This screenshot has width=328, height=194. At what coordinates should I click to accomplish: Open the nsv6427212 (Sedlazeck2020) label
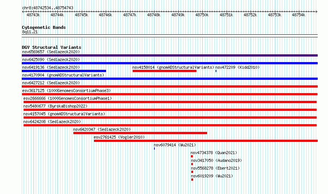click(x=51, y=83)
